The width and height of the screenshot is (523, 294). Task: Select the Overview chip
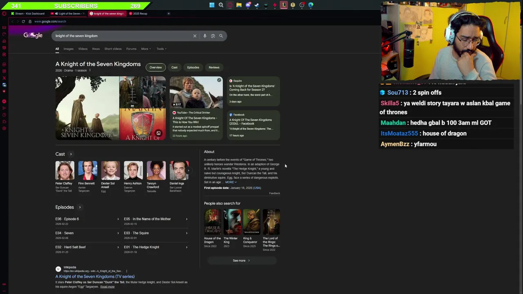pyautogui.click(x=156, y=67)
